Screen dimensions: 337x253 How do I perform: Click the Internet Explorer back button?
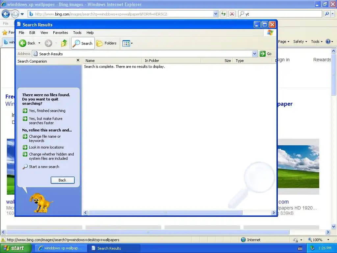point(6,14)
